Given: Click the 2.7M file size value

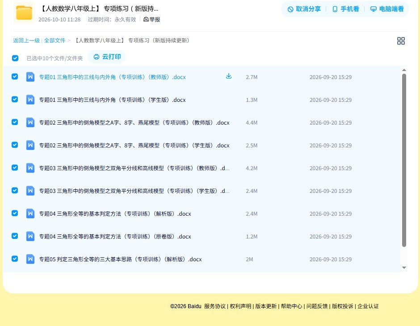Looking at the screenshot, I should (252, 77).
